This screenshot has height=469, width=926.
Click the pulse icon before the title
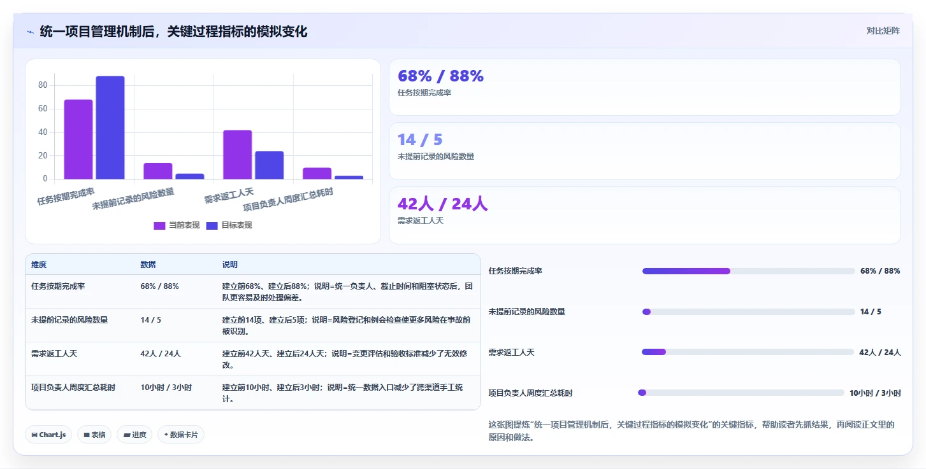click(30, 32)
